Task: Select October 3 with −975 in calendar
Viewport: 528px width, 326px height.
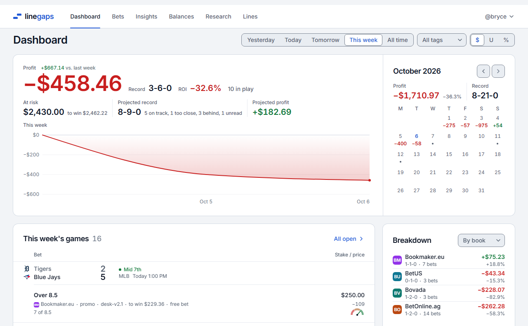Action: [x=481, y=121]
